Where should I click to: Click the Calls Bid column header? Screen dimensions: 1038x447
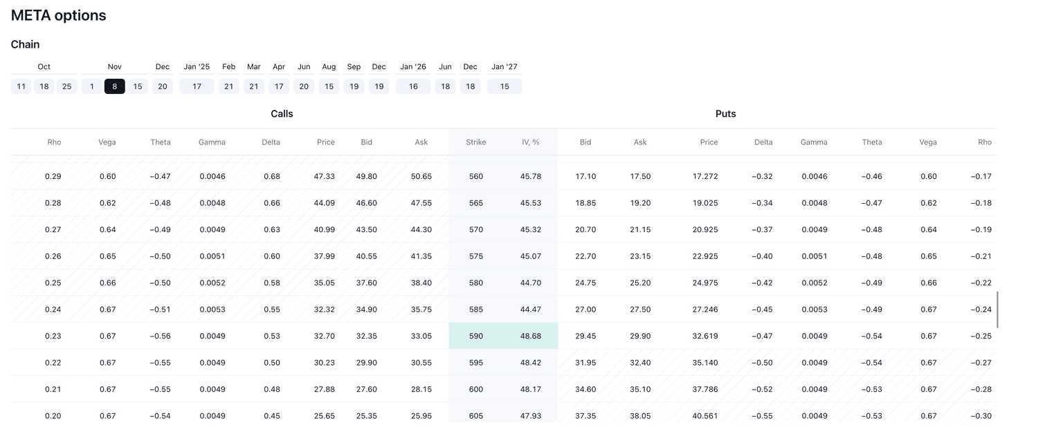click(x=367, y=142)
